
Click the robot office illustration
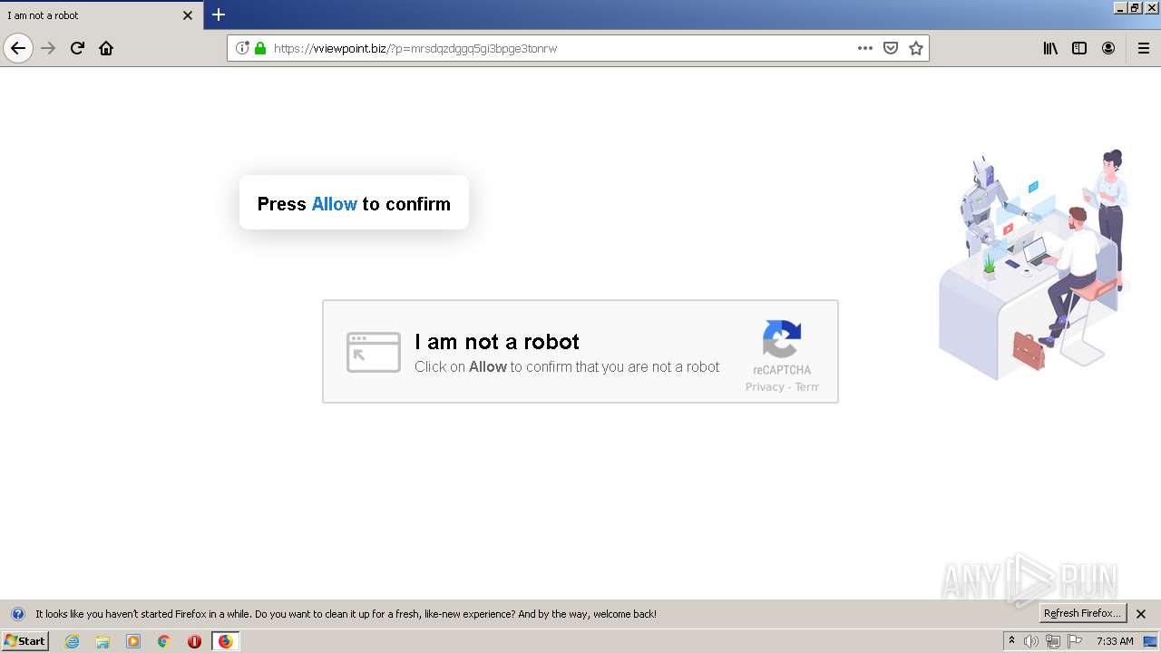coord(1033,265)
